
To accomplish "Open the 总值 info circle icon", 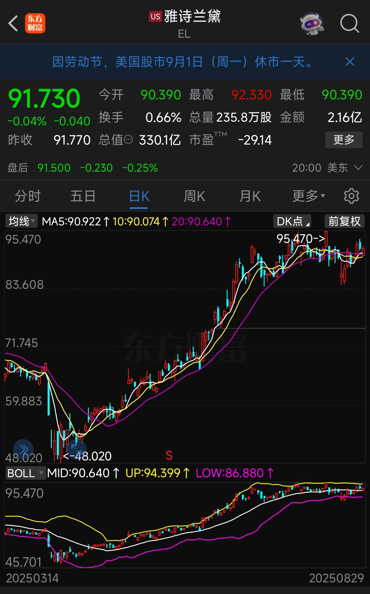I will [x=128, y=139].
